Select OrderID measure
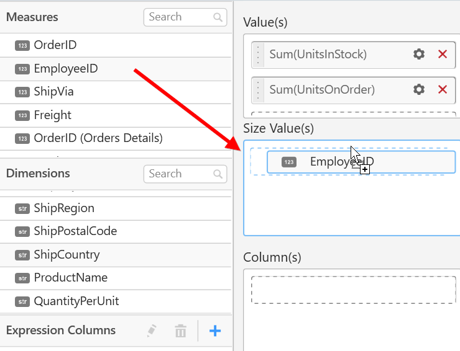460x351 pixels. (x=55, y=45)
